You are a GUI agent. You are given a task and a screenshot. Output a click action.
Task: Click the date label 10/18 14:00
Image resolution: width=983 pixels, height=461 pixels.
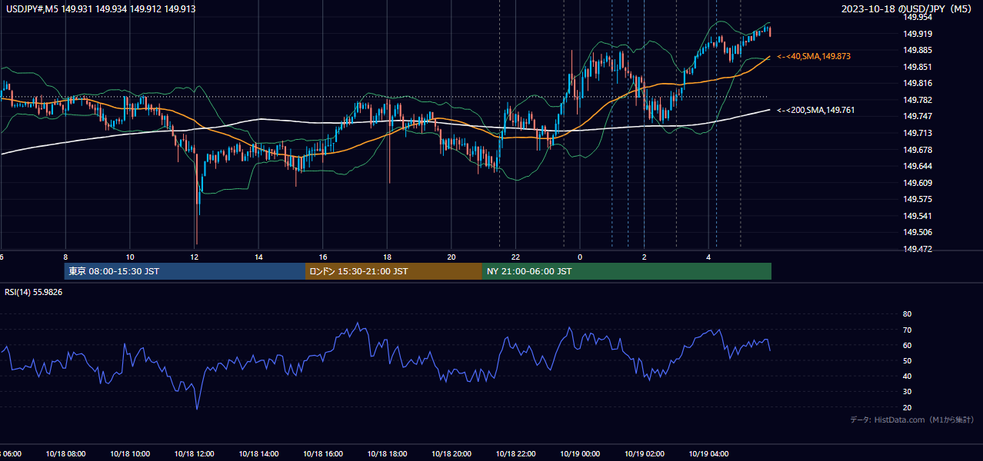258,453
